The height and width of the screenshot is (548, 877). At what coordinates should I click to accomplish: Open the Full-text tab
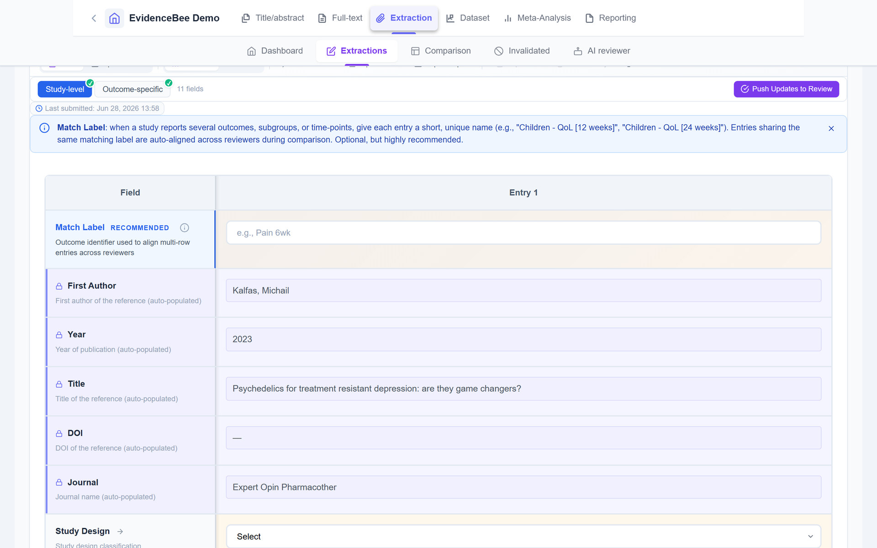click(340, 18)
